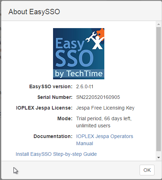162x180 pixels.
Task: Select the version value 2.6.0-t1
Action: (x=85, y=86)
